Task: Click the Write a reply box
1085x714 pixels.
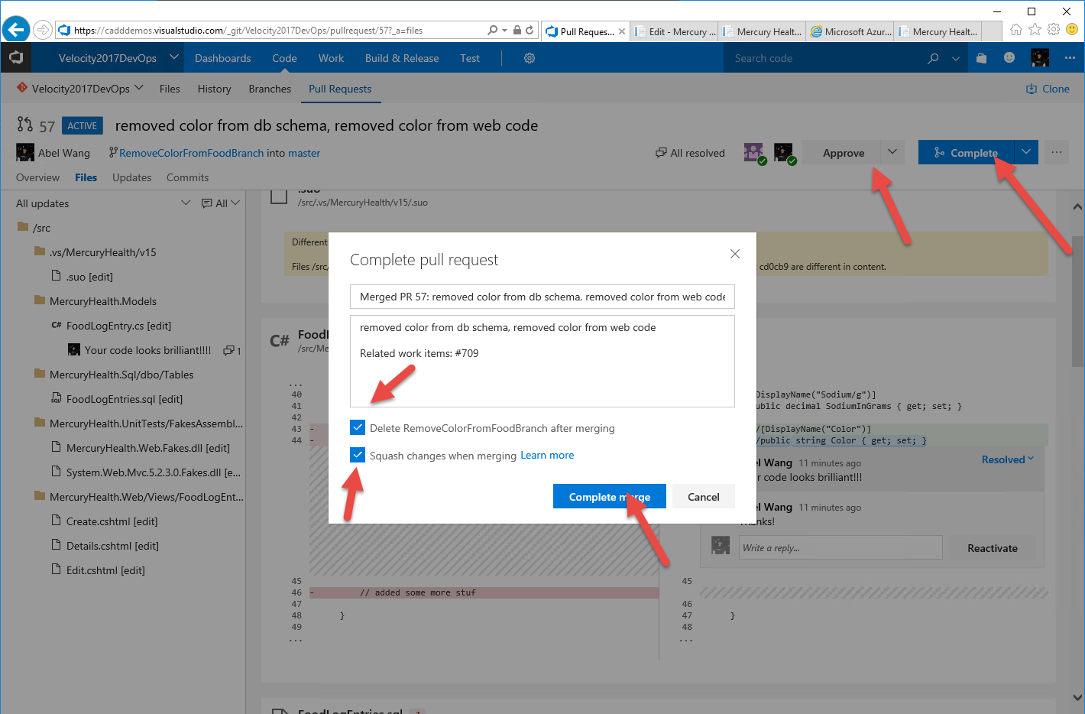Action: [840, 547]
